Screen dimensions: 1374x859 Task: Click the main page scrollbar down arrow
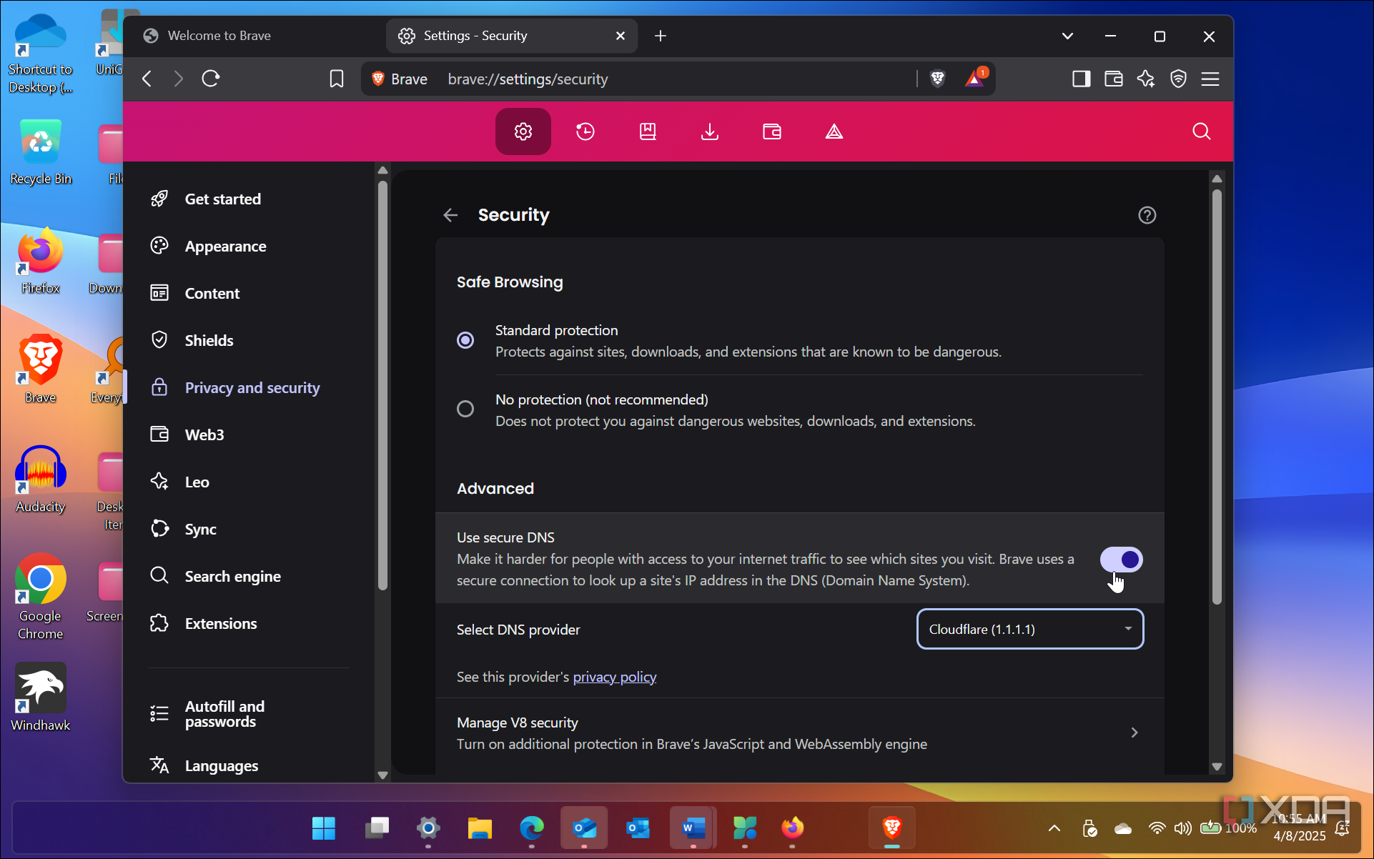click(x=1217, y=767)
